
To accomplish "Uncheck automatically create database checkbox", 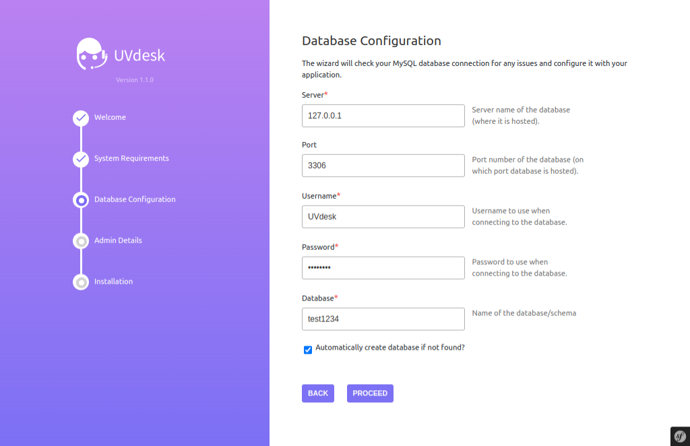I will tap(307, 350).
